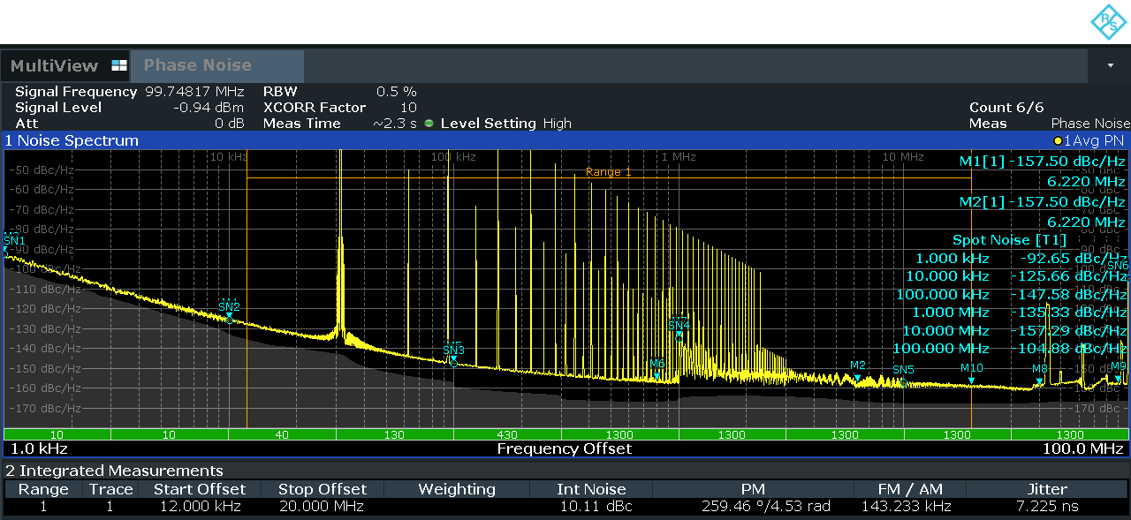
Task: Open the dropdown arrow right of the tab bar
Action: pyautogui.click(x=1110, y=64)
